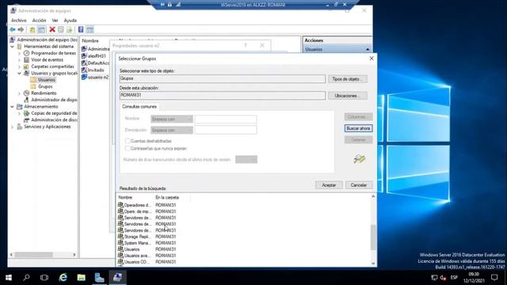Screen dimensions: 507x285
Task: Collapse Usuarios y grupos locales node
Action: pyautogui.click(x=19, y=74)
